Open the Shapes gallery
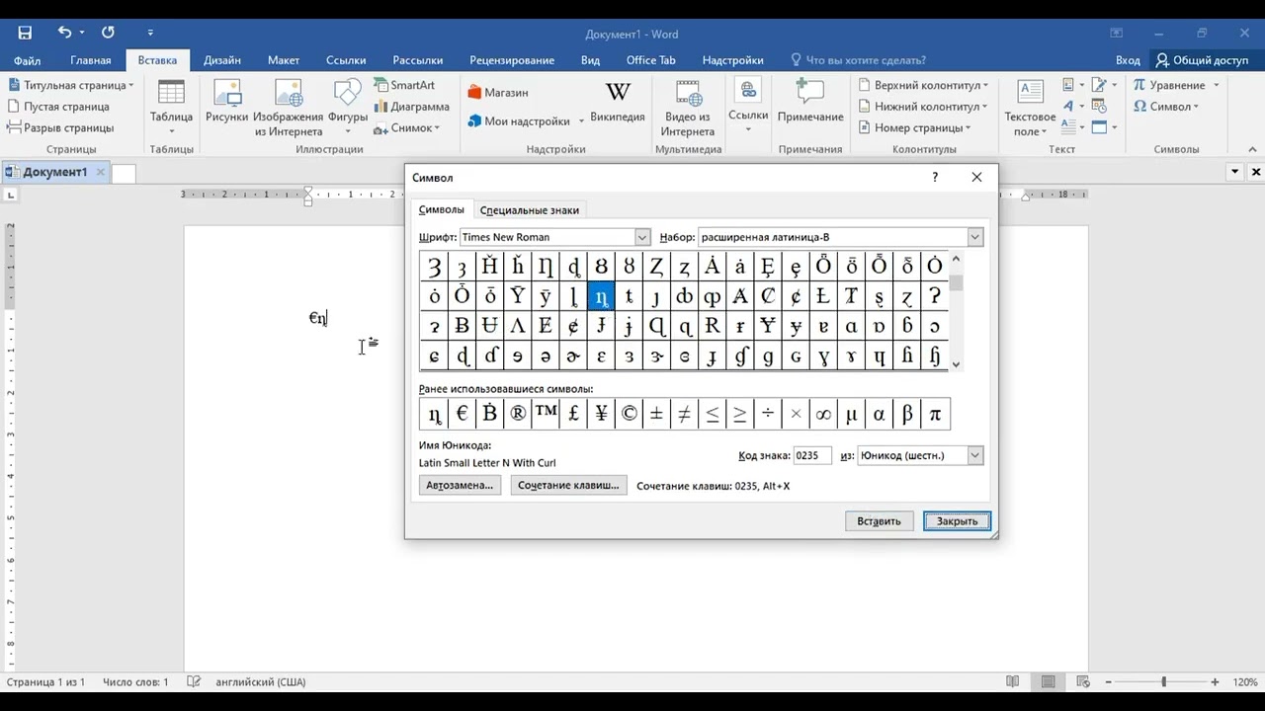 tap(348, 108)
